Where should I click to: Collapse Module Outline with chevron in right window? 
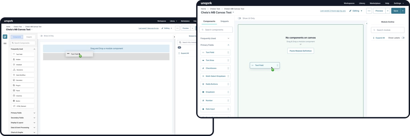click(367, 24)
